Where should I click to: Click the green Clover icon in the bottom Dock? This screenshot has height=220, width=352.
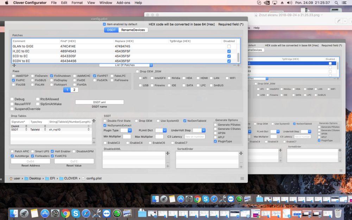coord(117,213)
